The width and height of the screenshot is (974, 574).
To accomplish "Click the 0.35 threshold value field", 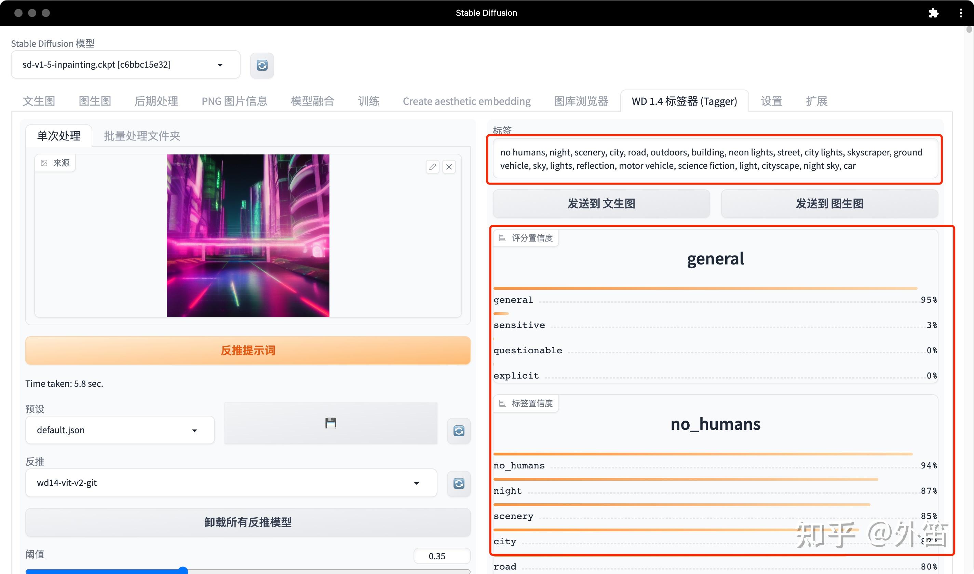I will (x=441, y=556).
